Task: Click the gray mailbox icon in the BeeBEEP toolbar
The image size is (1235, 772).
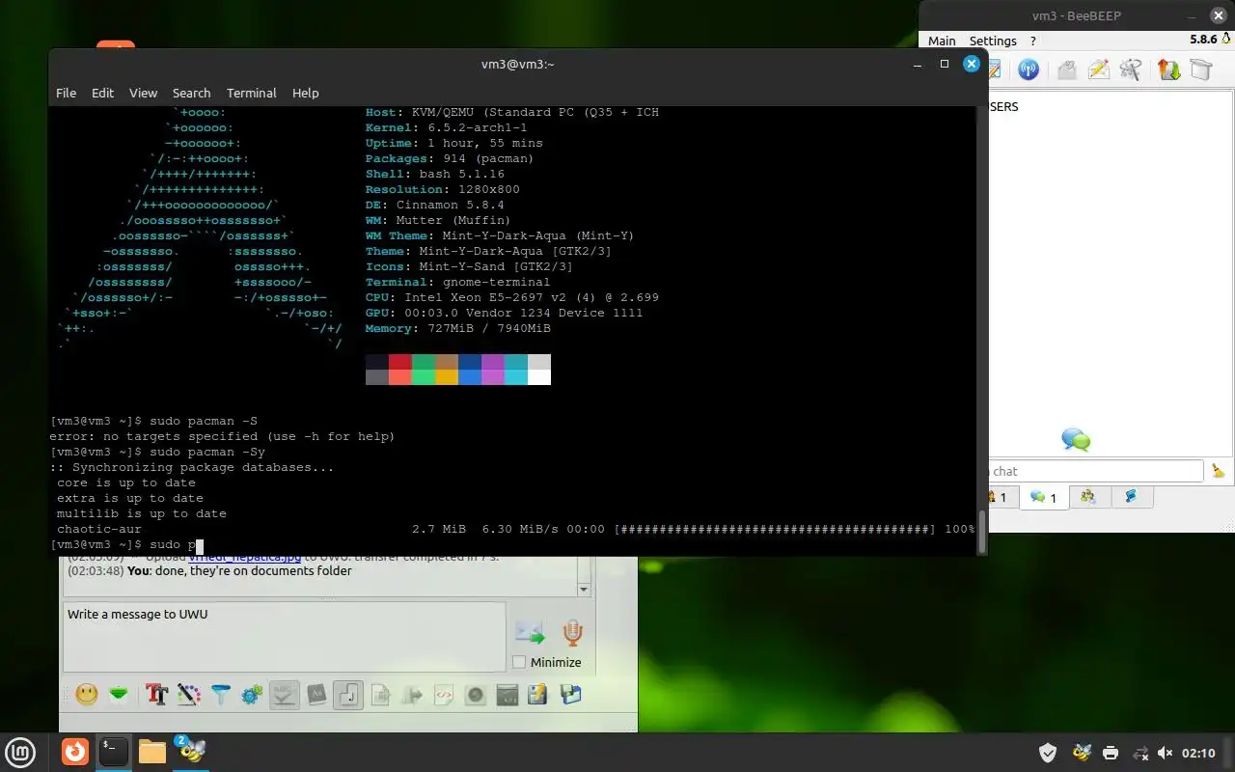Action: (x=1066, y=69)
